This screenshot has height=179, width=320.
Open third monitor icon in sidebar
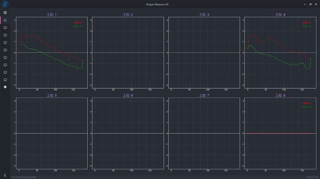tap(5, 42)
